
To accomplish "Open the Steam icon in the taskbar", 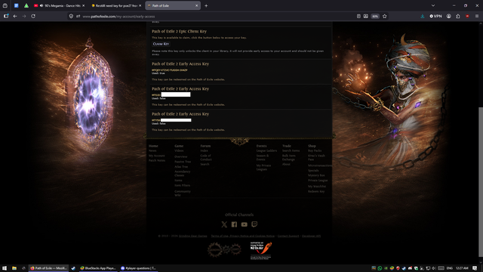I will point(73,268).
